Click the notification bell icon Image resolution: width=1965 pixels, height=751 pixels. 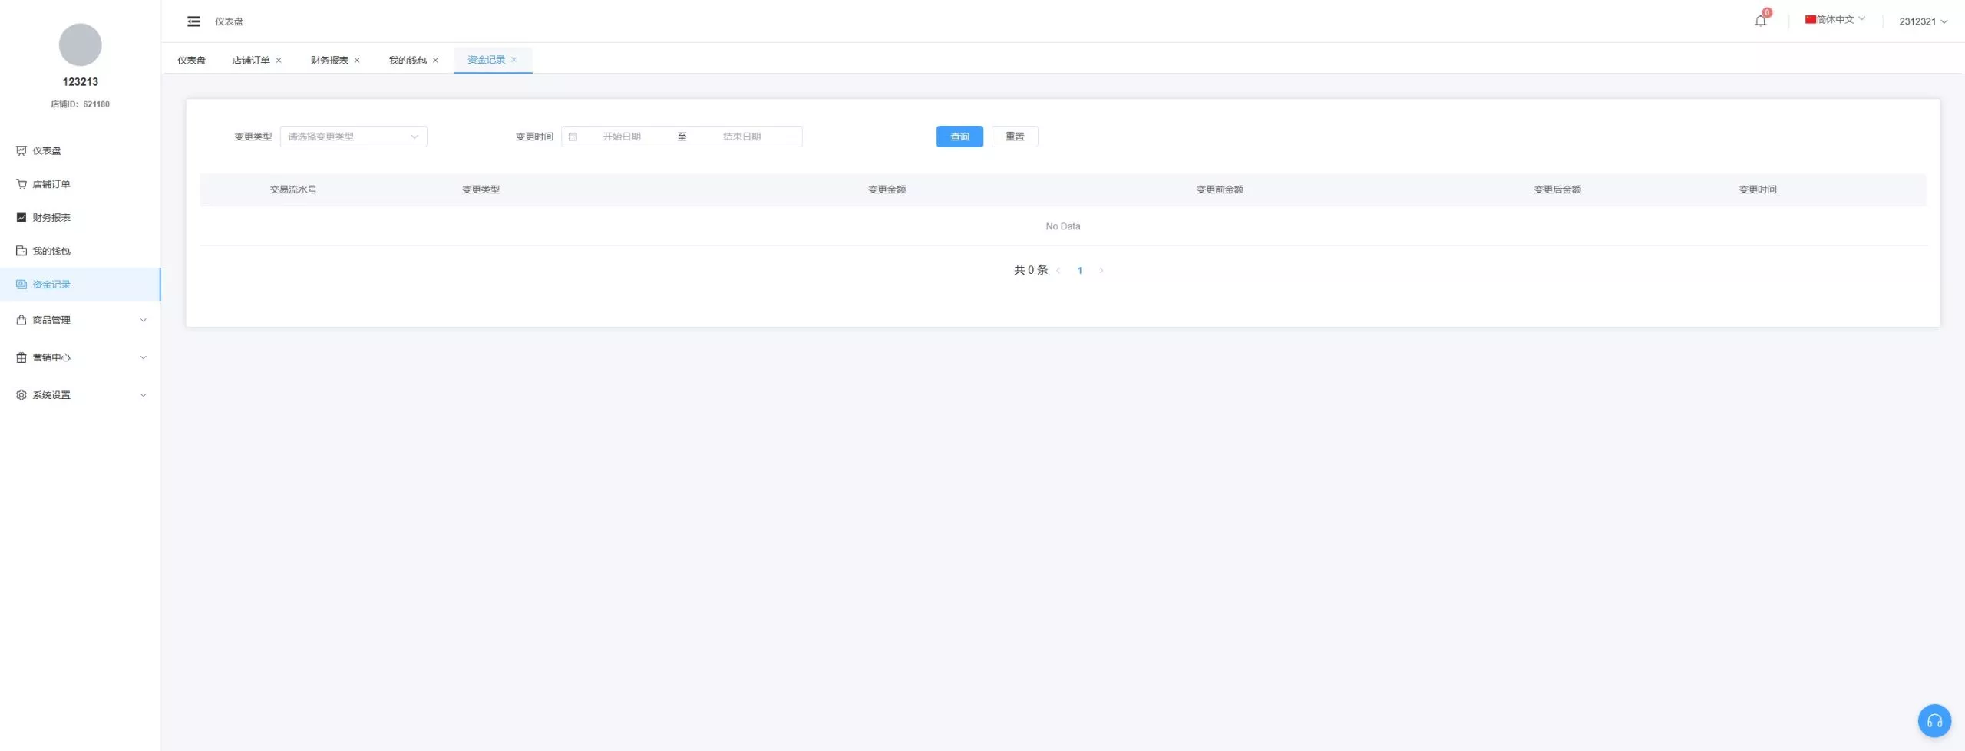[1760, 21]
